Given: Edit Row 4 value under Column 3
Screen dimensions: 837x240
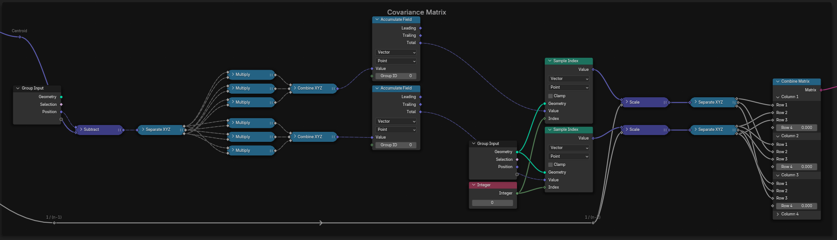Looking at the screenshot, I should click(796, 206).
